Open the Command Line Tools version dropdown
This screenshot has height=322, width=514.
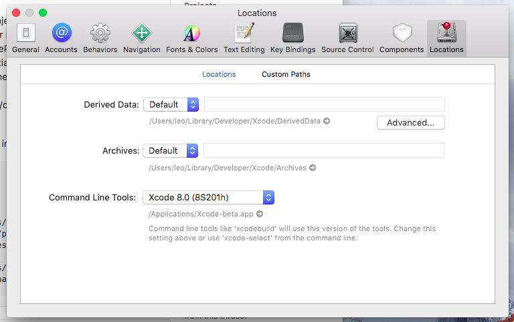click(209, 198)
